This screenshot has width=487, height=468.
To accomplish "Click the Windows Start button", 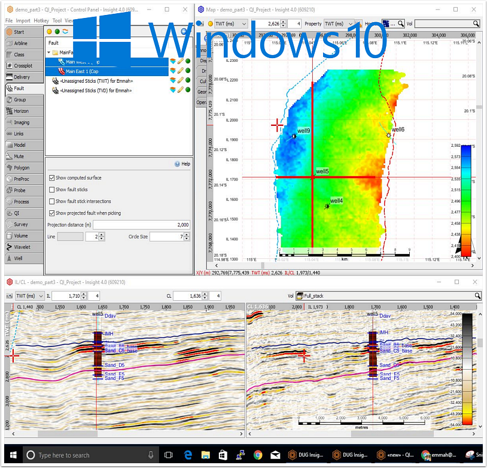I will [x=13, y=455].
